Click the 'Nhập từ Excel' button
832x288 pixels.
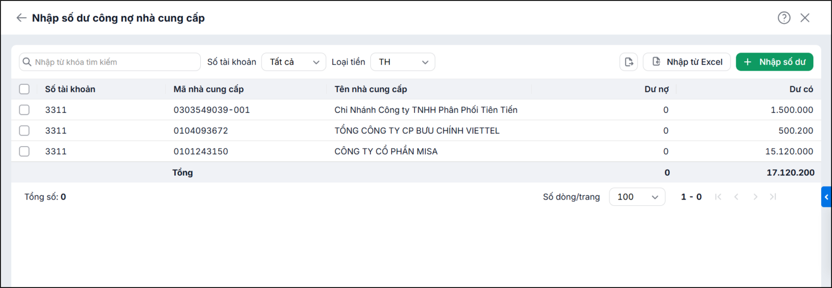click(x=687, y=62)
